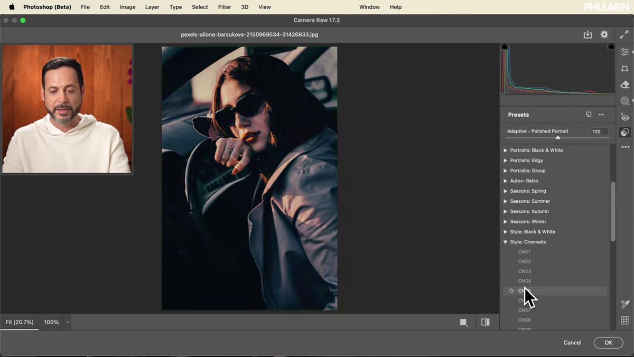
Task: Favorite the hovered preset with star
Action: pyautogui.click(x=511, y=291)
